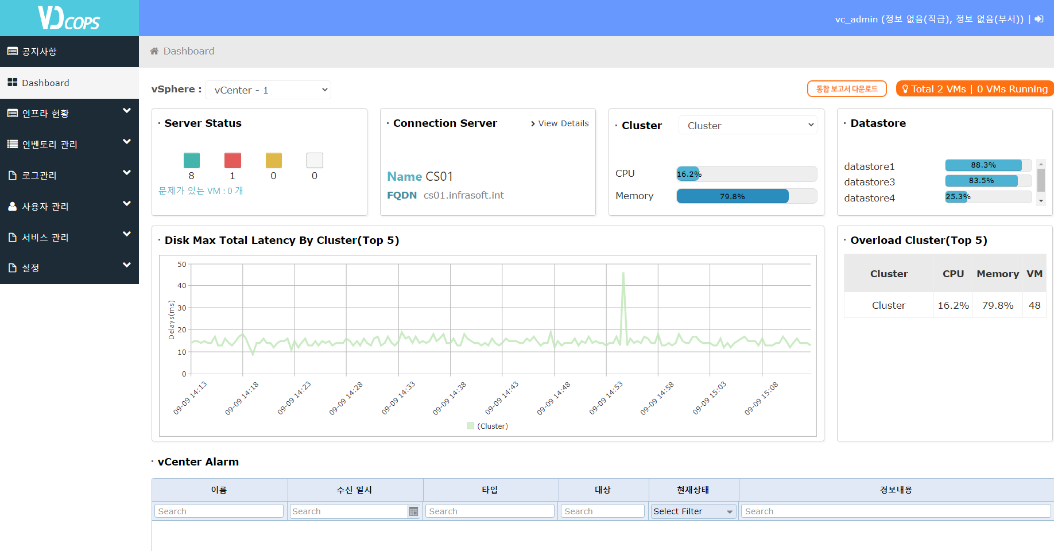Sort by the 이름 column header

coord(219,490)
